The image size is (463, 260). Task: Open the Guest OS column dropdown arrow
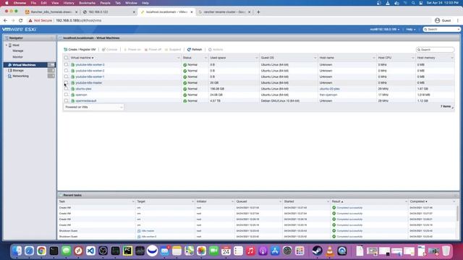315,58
